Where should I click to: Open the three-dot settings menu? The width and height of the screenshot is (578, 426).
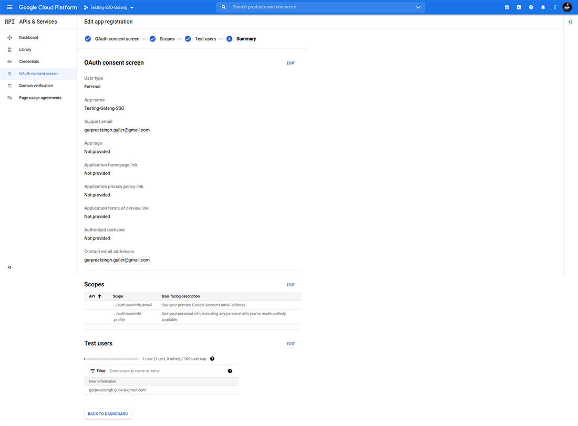click(x=555, y=7)
